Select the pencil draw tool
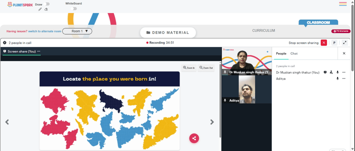Screen dimensions: 355x151 coord(40,9)
